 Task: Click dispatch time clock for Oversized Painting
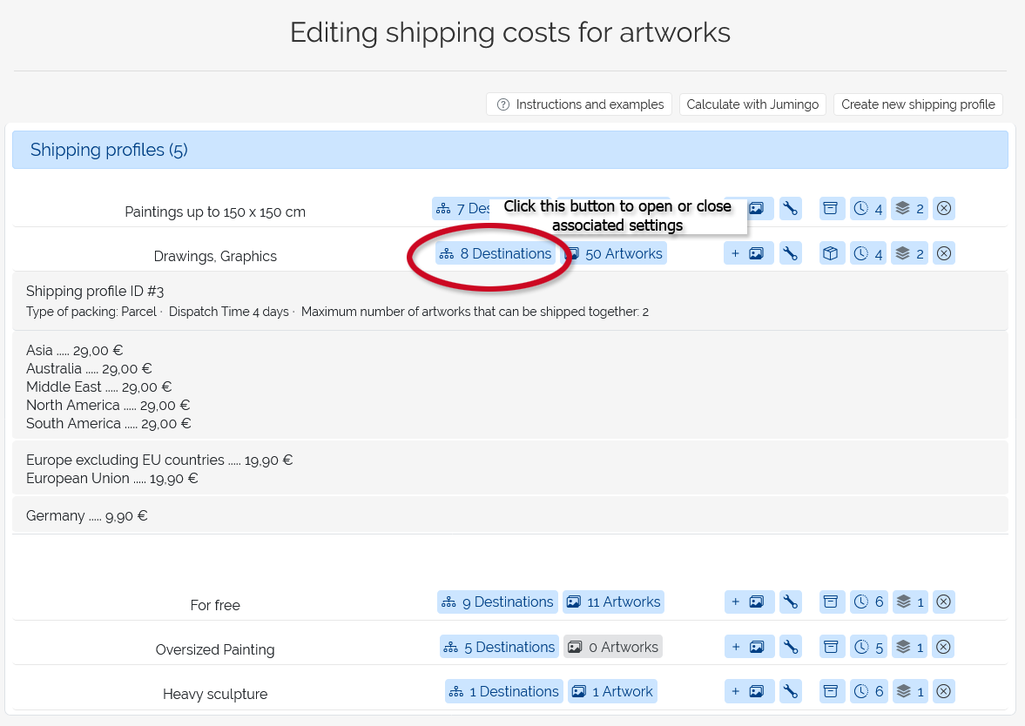tap(867, 647)
